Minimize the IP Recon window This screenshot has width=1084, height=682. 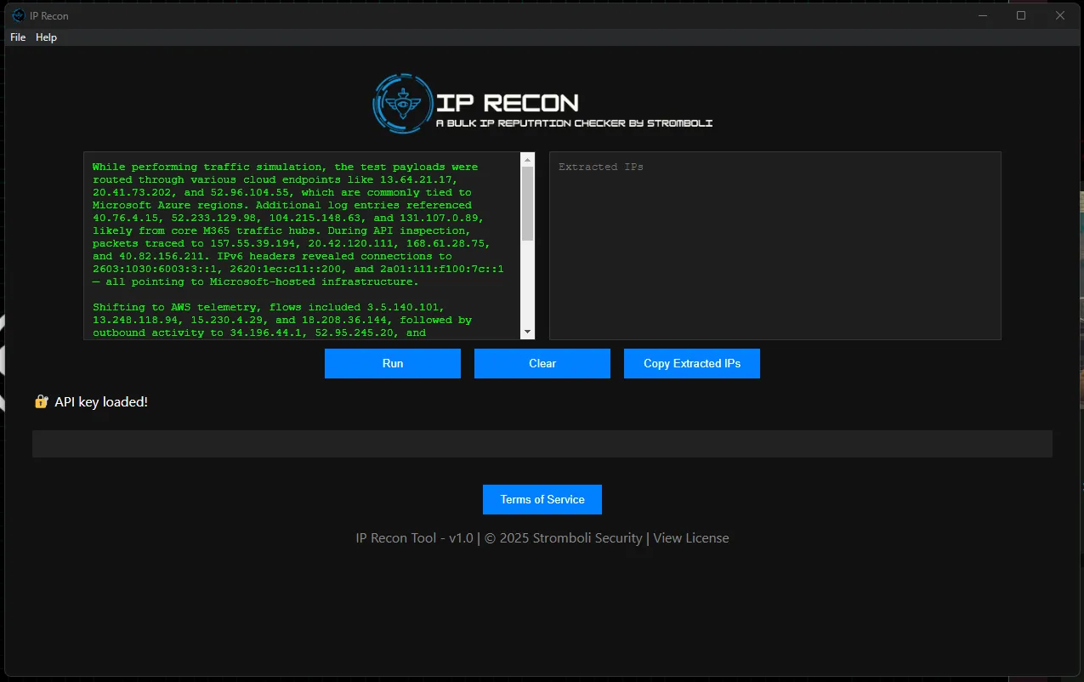(982, 15)
